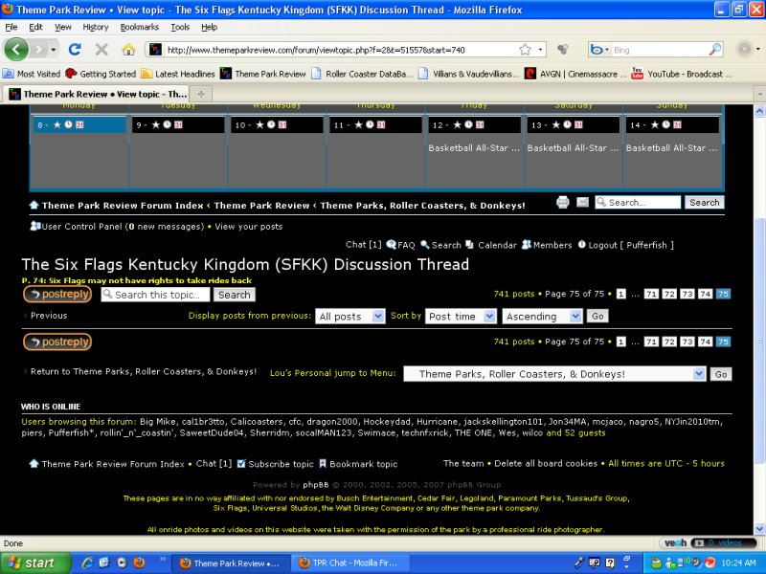This screenshot has width=766, height=574.
Task: Click Delete all board cookies link
Action: pos(546,463)
